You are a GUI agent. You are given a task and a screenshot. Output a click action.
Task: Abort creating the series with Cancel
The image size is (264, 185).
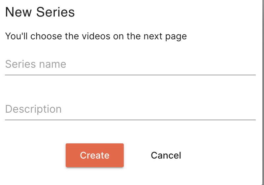[166, 155]
